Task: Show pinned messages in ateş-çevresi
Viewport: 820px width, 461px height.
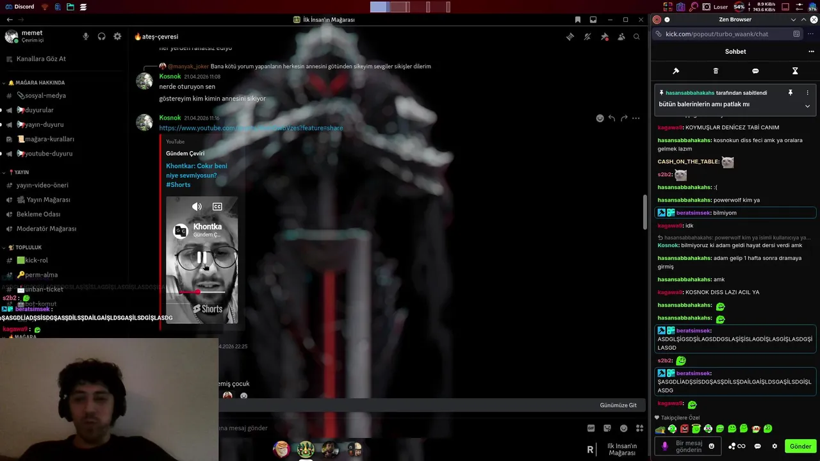Action: click(604, 36)
